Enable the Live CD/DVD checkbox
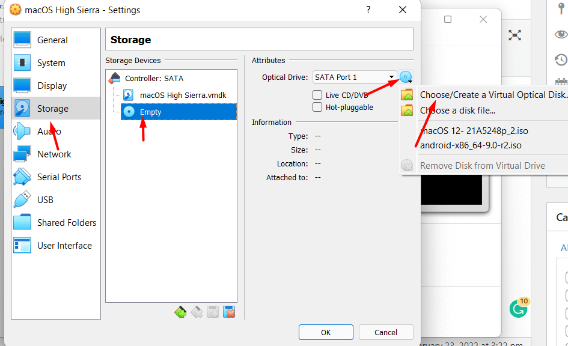This screenshot has height=346, width=568. click(x=317, y=95)
